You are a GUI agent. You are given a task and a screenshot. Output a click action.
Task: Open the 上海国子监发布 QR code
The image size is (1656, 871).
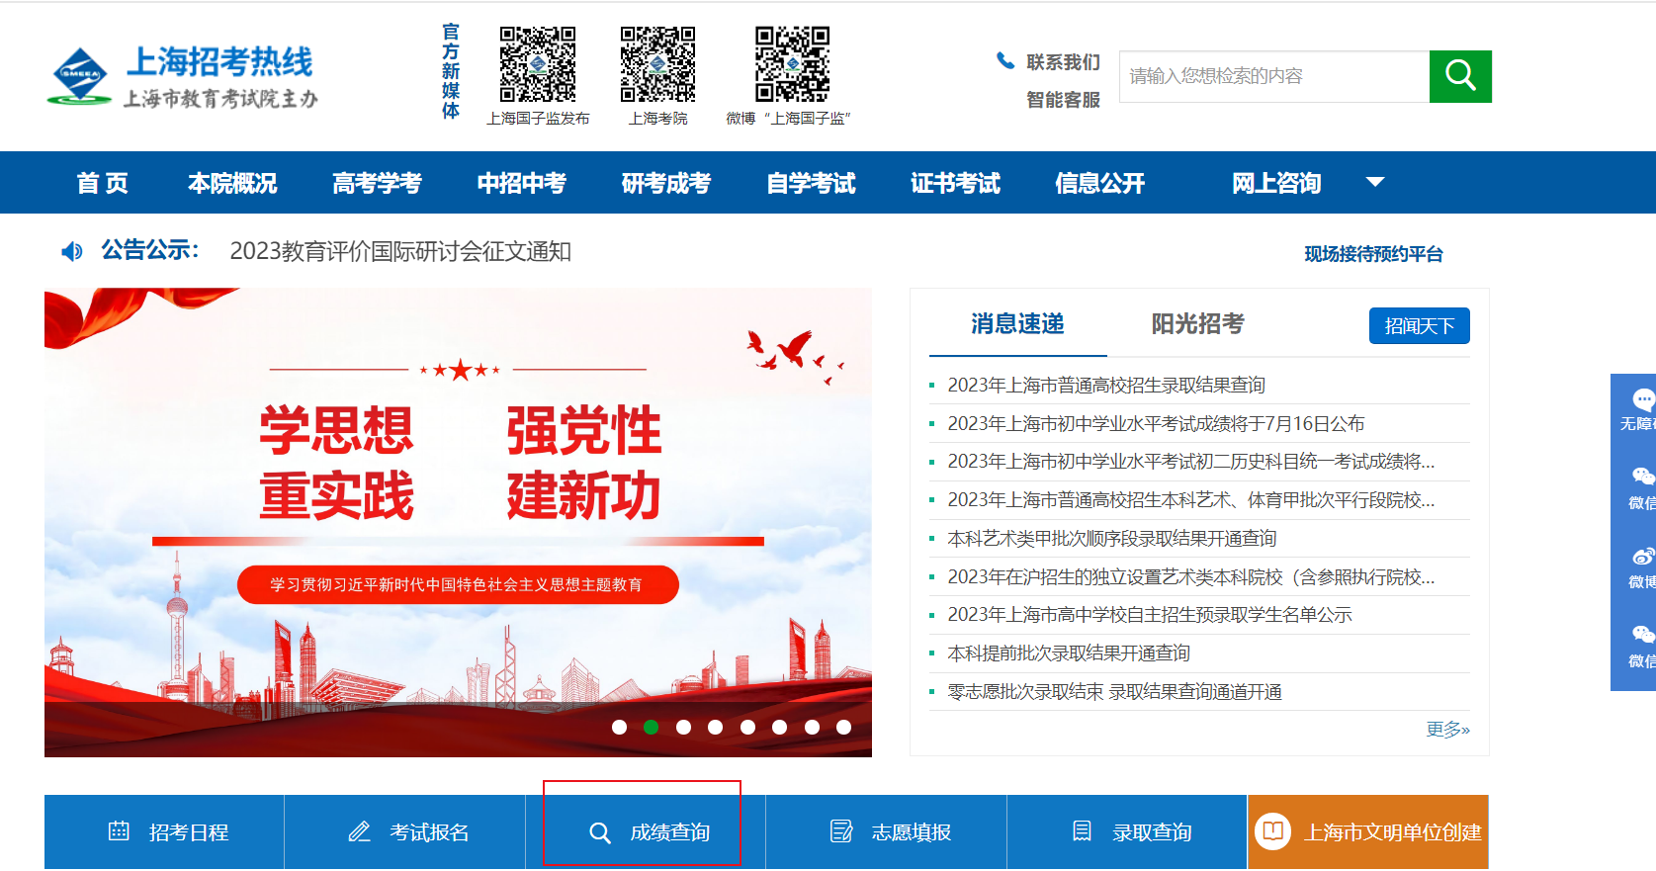point(538,64)
